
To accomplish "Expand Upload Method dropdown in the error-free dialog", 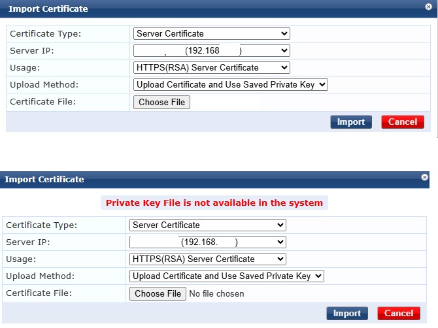I will pyautogui.click(x=230, y=84).
